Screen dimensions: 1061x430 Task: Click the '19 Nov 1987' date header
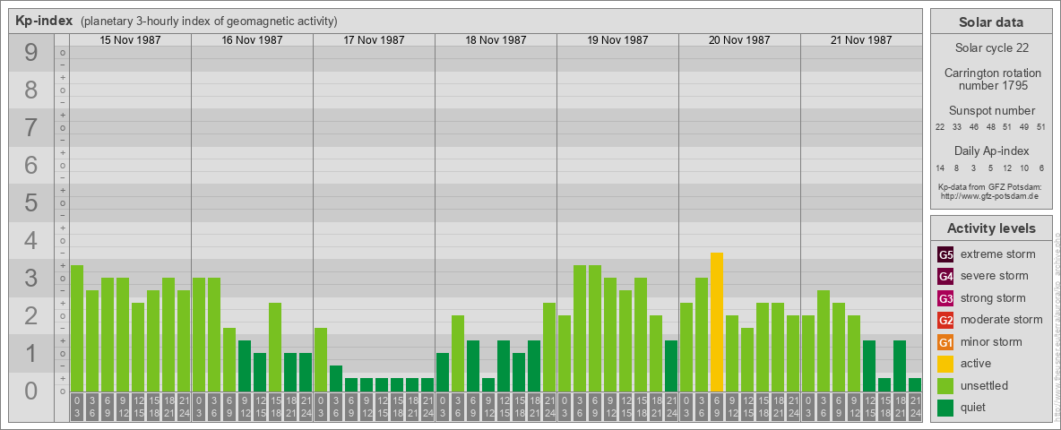point(617,40)
